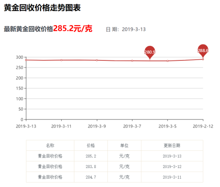Click the 更新日期 table column header
The image size is (220, 187).
[x=172, y=146]
